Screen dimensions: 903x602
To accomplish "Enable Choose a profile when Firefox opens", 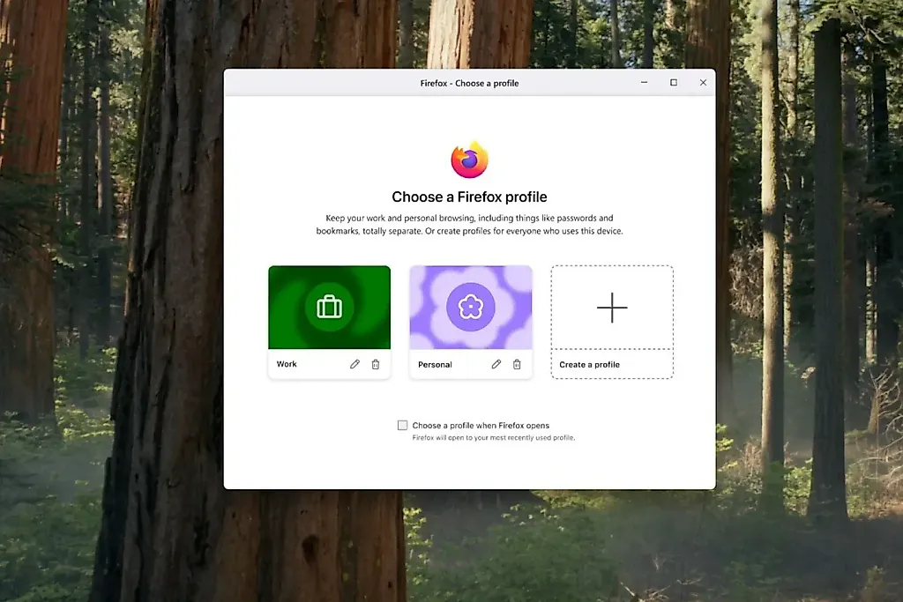I will (x=402, y=426).
